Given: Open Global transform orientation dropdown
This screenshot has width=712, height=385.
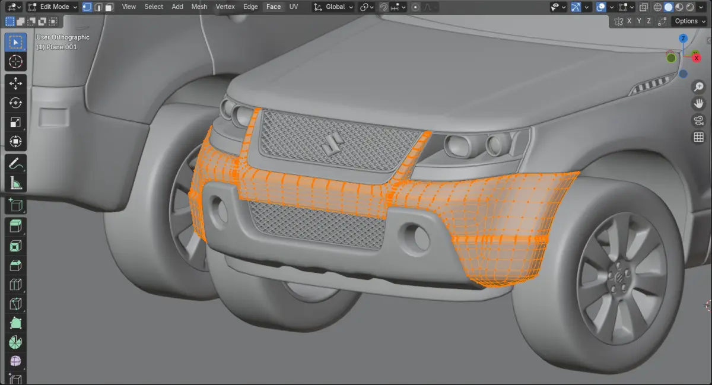Looking at the screenshot, I should tap(333, 7).
